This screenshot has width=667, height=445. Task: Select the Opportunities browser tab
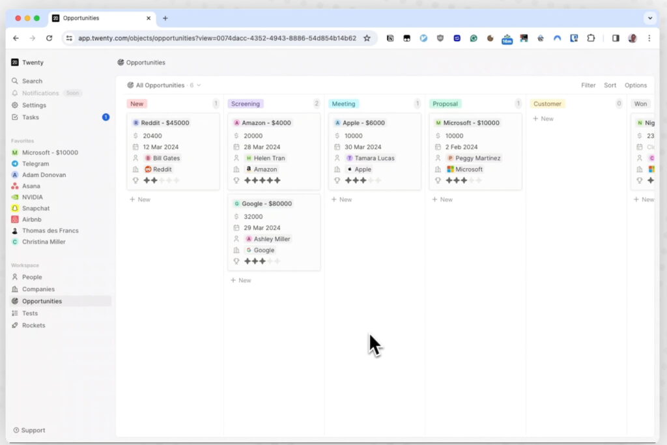(101, 18)
